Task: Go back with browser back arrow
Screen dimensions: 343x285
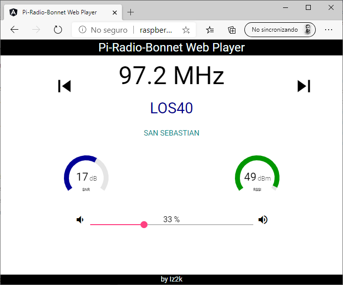Action: [x=14, y=30]
